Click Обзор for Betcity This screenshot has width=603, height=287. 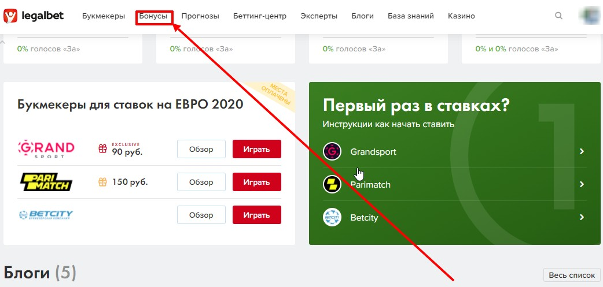coord(201,215)
